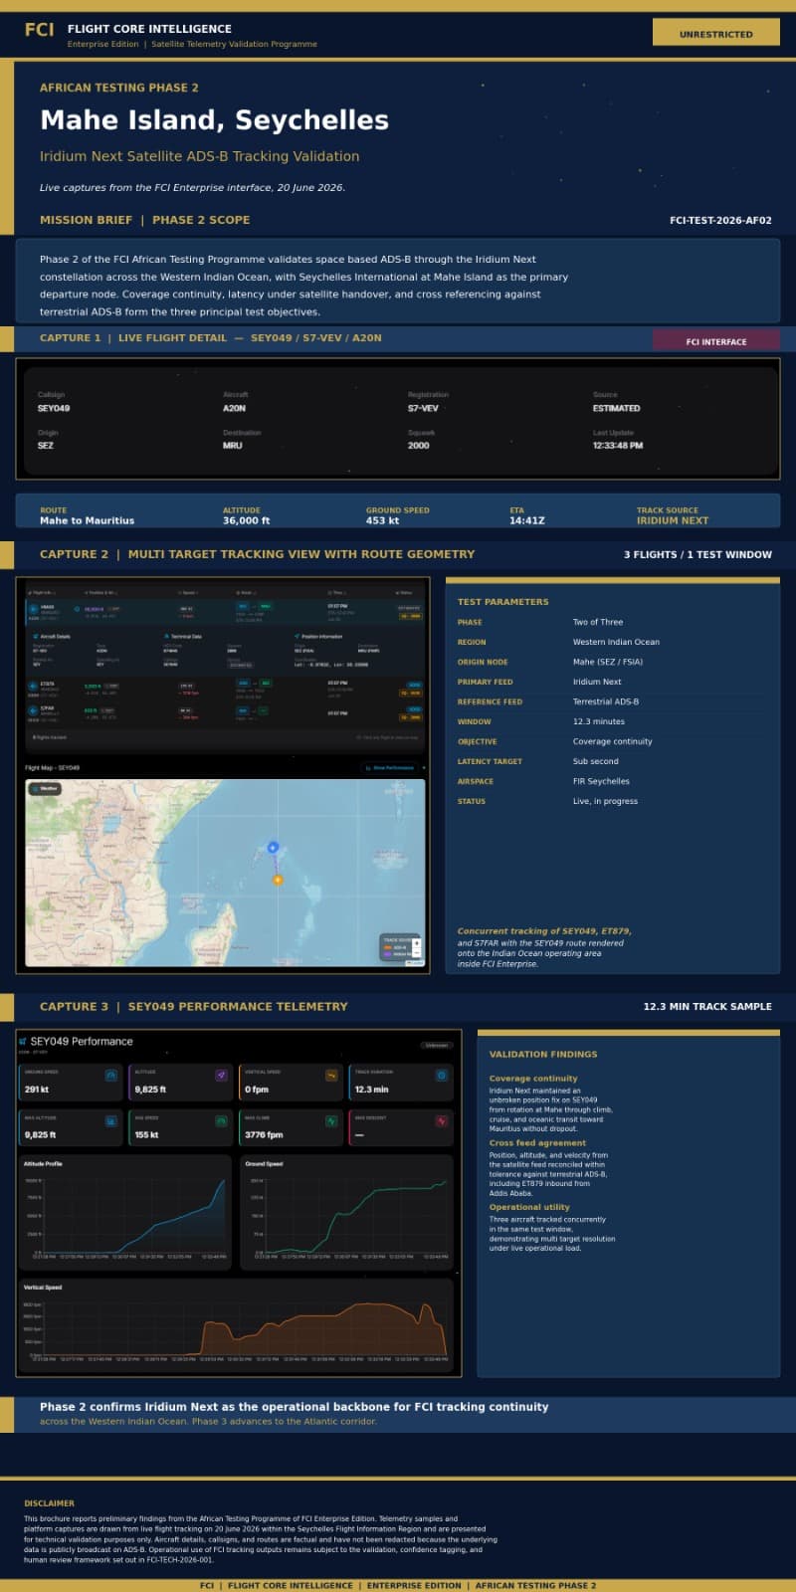Sort by the Time column header
Image resolution: width=796 pixels, height=1592 pixels.
(336, 592)
